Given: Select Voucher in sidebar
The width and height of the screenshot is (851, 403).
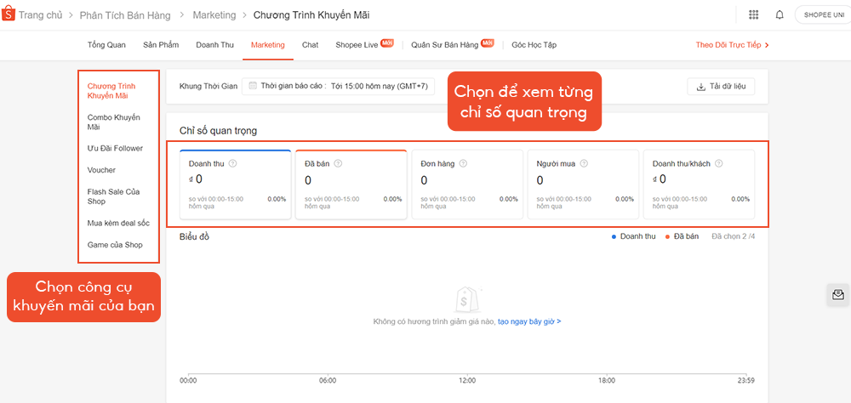Looking at the screenshot, I should coord(101,170).
